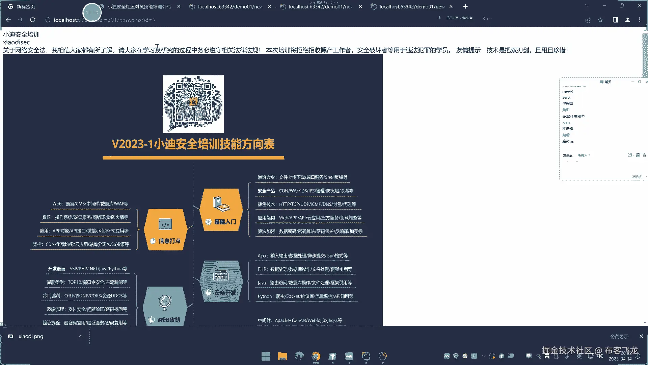Switch to the 新标签页 tab
This screenshot has width=648, height=365.
pyautogui.click(x=25, y=7)
